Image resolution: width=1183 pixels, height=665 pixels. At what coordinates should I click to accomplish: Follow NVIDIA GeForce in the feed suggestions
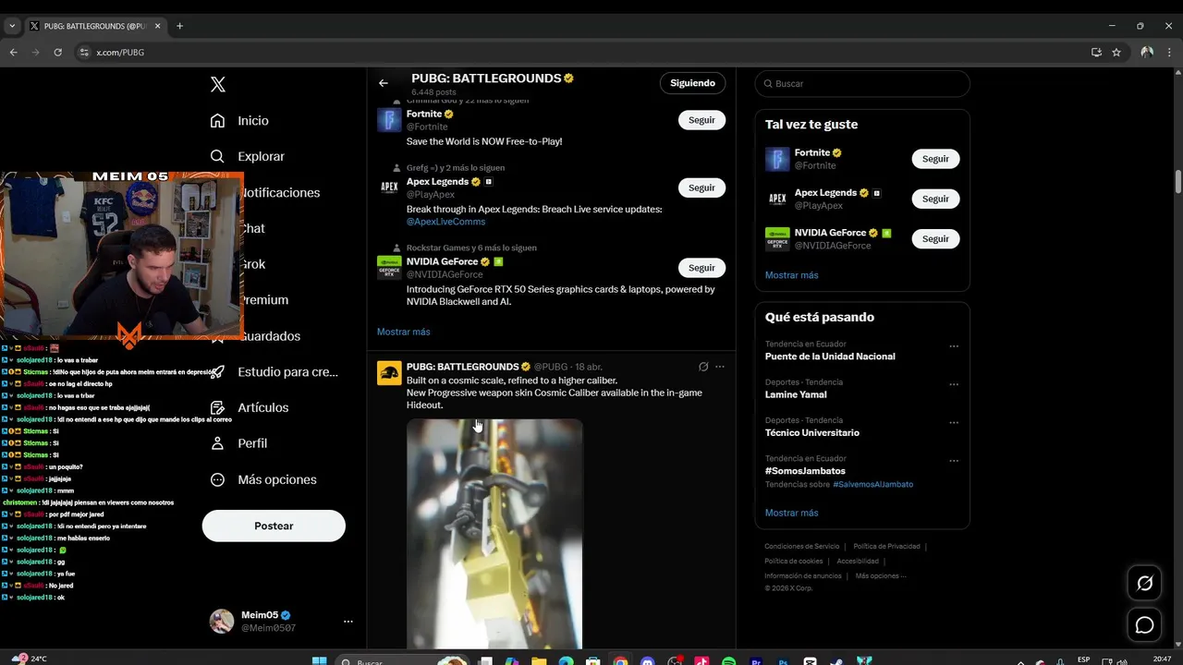pos(701,268)
